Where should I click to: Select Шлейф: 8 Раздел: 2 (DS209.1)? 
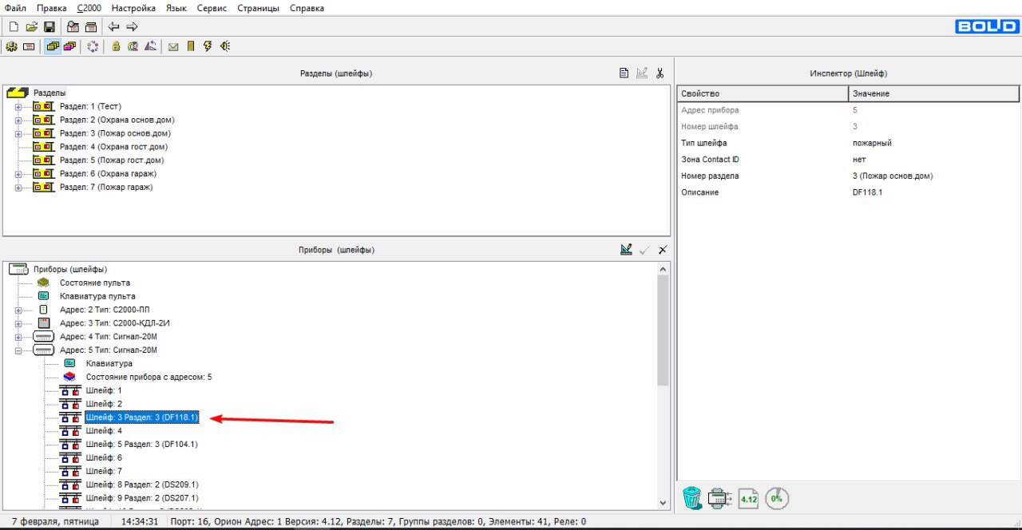click(142, 485)
